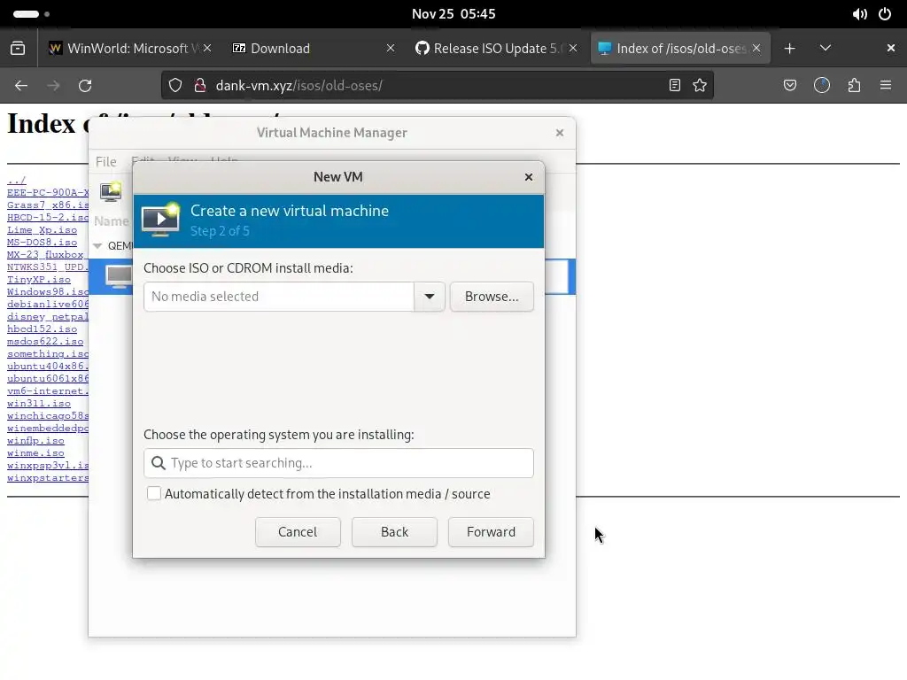Close the Index of /isos tab
The image size is (907, 680).
coord(756,49)
